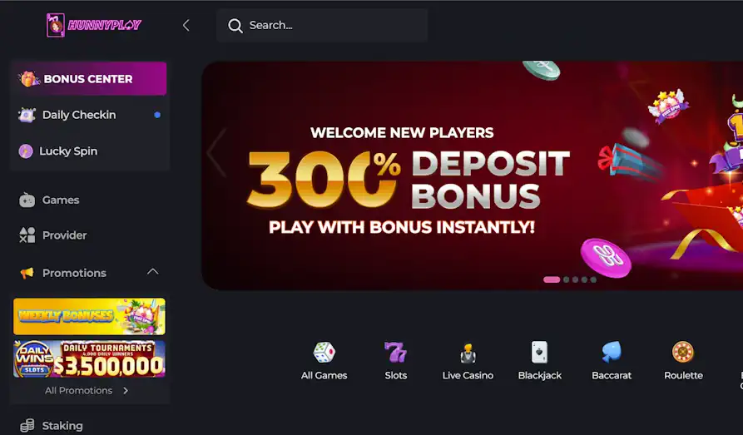
Task: Open the Blackjack card icon
Action: tap(539, 353)
